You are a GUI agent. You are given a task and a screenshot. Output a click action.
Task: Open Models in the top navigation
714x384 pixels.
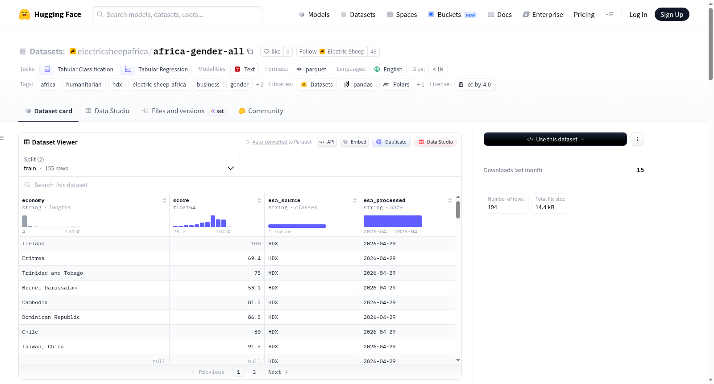click(314, 14)
